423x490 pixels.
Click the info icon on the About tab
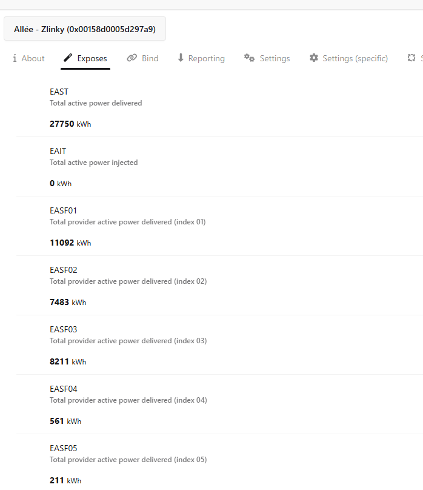(15, 58)
